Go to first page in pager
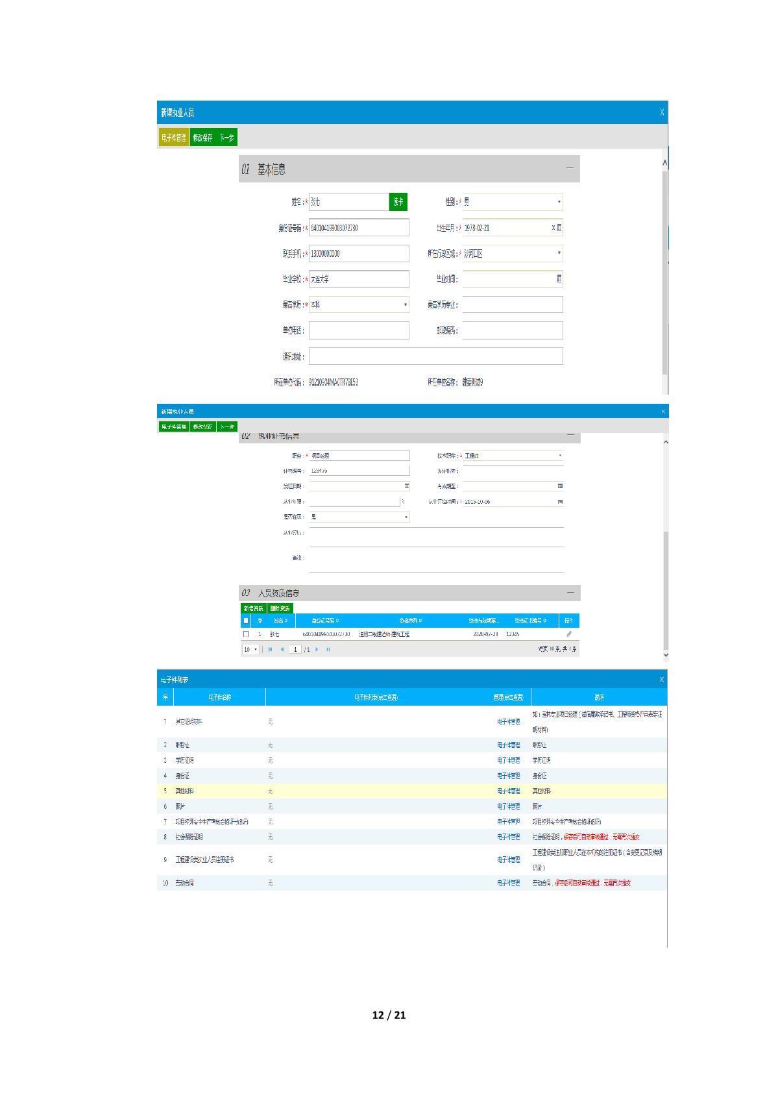778x1101 pixels. (270, 649)
